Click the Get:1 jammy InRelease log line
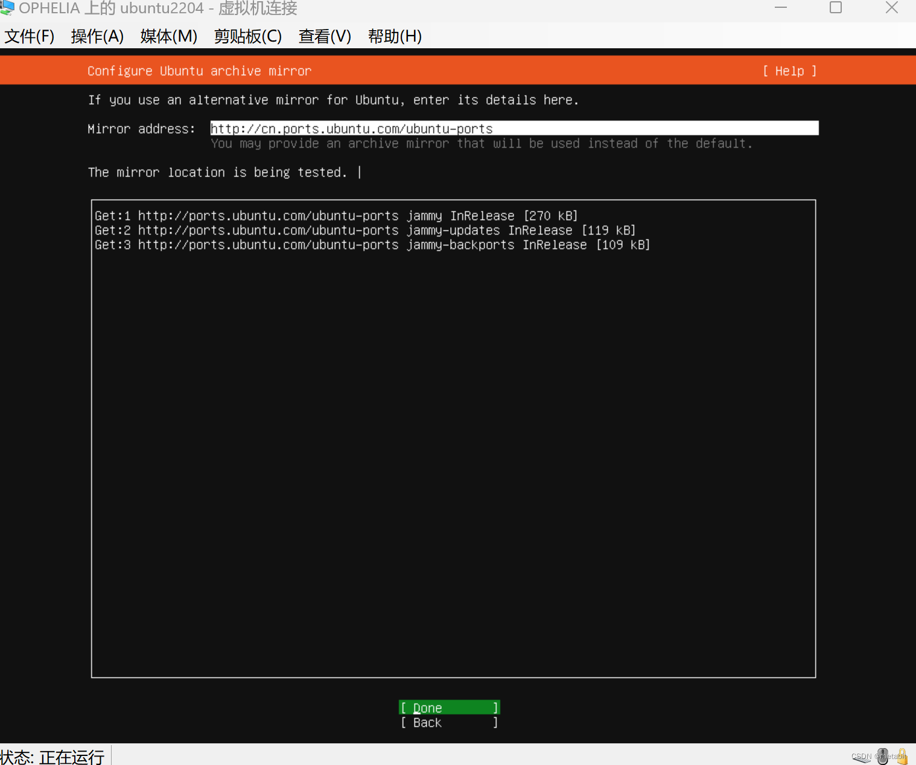Screen dimensions: 916x765 click(x=336, y=216)
